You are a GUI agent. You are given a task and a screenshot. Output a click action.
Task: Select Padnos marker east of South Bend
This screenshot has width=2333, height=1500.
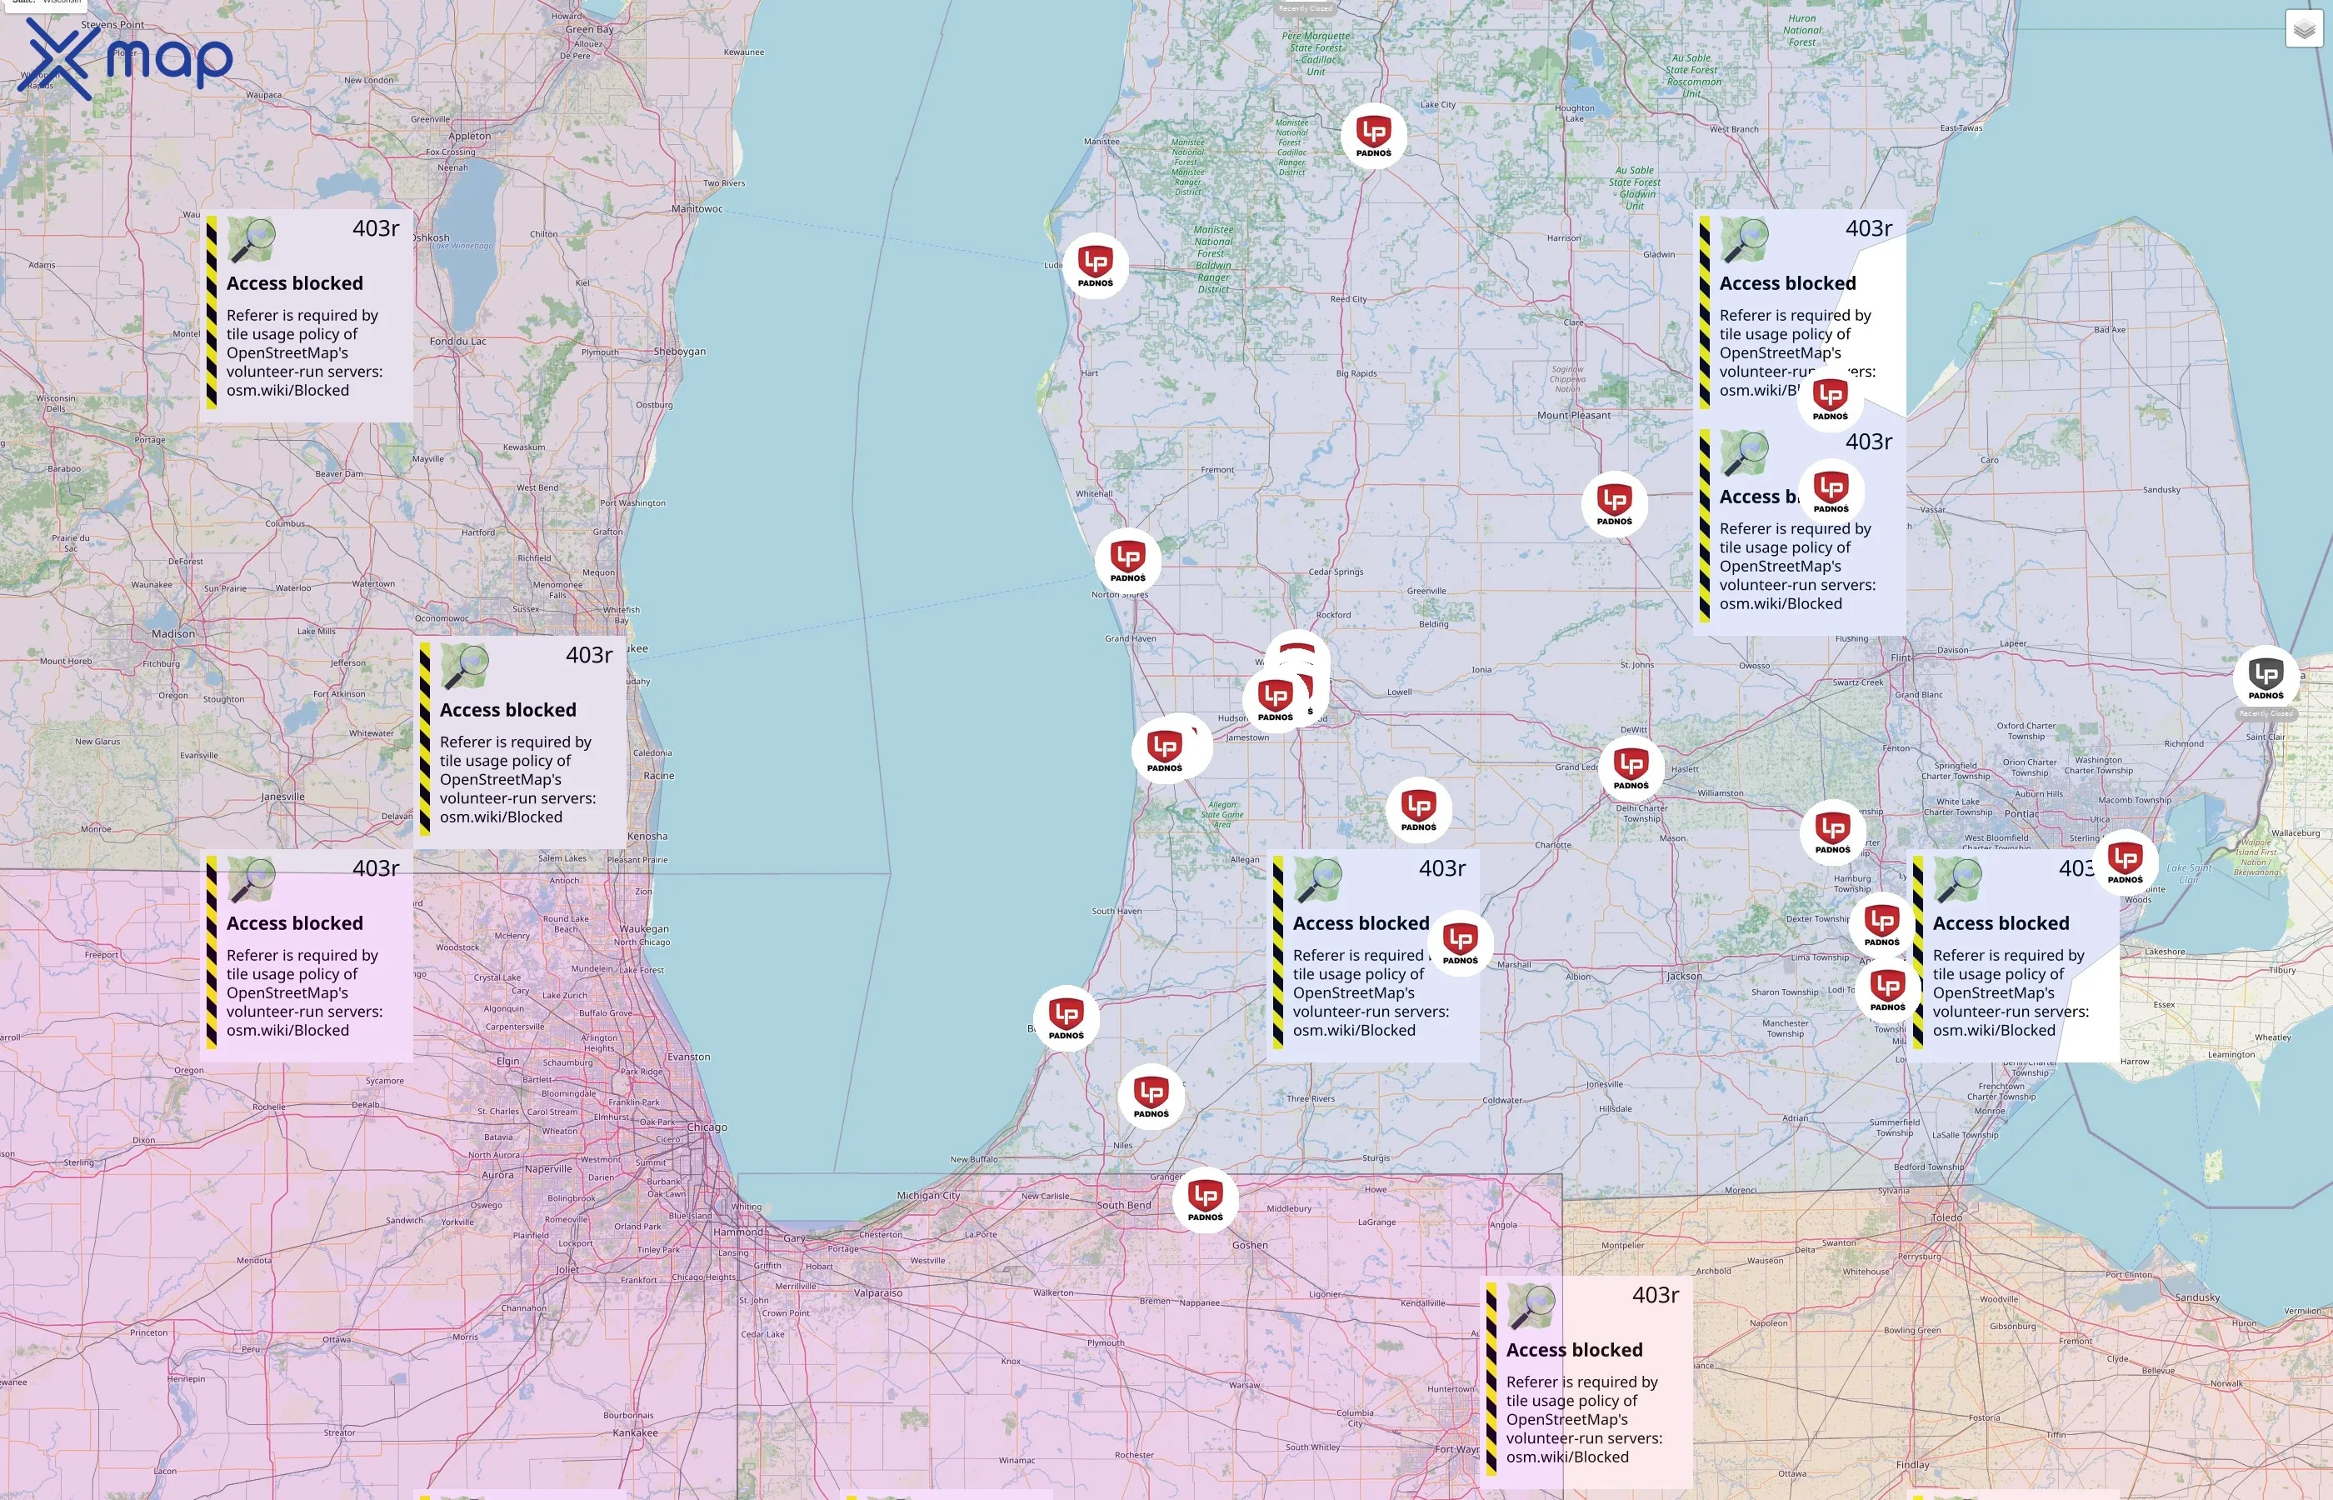1206,1200
